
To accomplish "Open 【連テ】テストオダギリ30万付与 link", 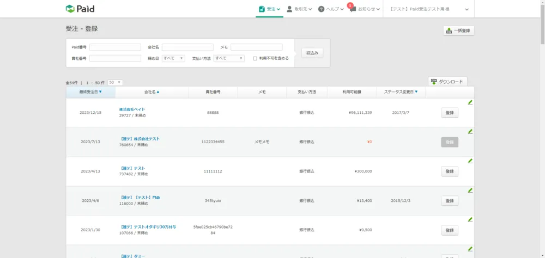I will tap(147, 227).
